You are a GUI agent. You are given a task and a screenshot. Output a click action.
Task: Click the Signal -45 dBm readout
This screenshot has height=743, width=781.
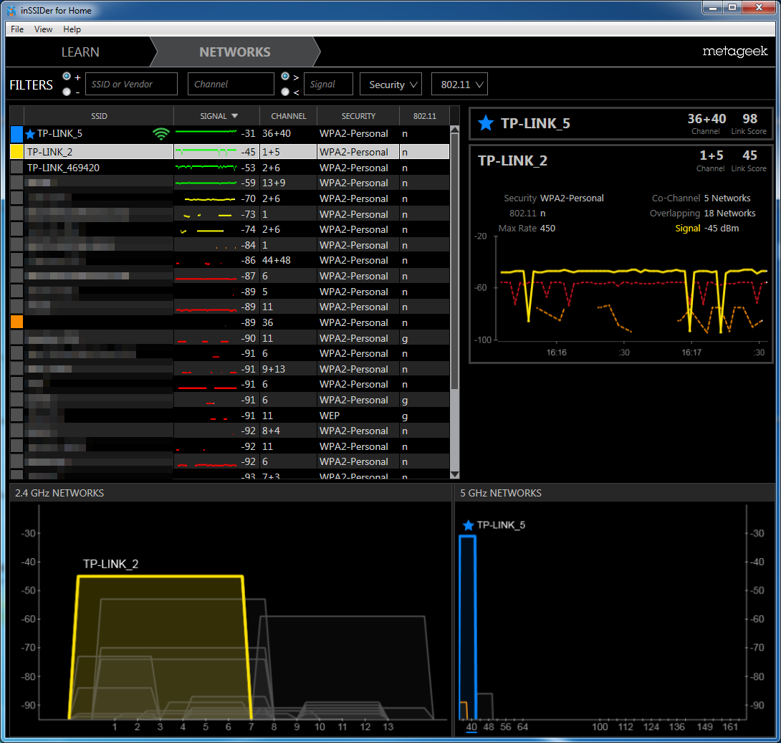click(x=706, y=228)
